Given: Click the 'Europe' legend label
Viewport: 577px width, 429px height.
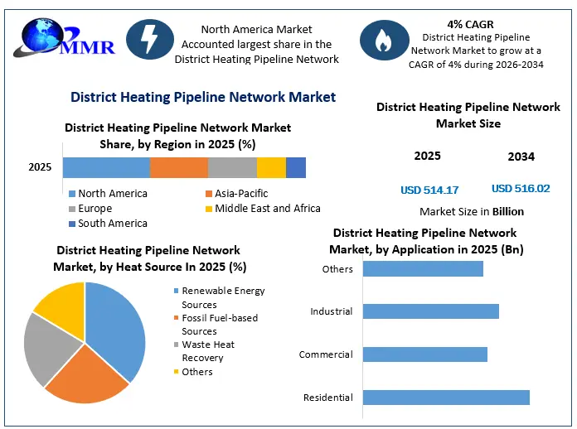Looking at the screenshot, I should pos(95,209).
